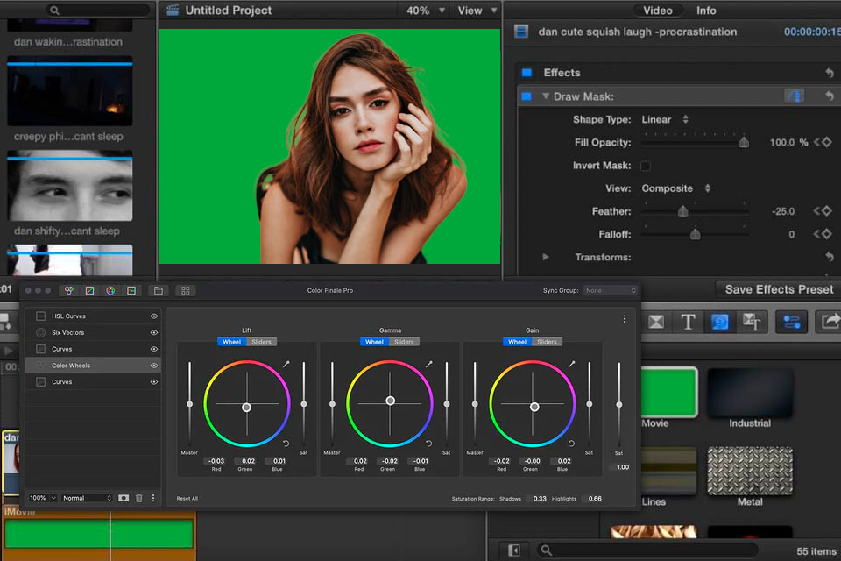Select Wheel mode for the Lift control
The width and height of the screenshot is (841, 561).
(x=231, y=342)
